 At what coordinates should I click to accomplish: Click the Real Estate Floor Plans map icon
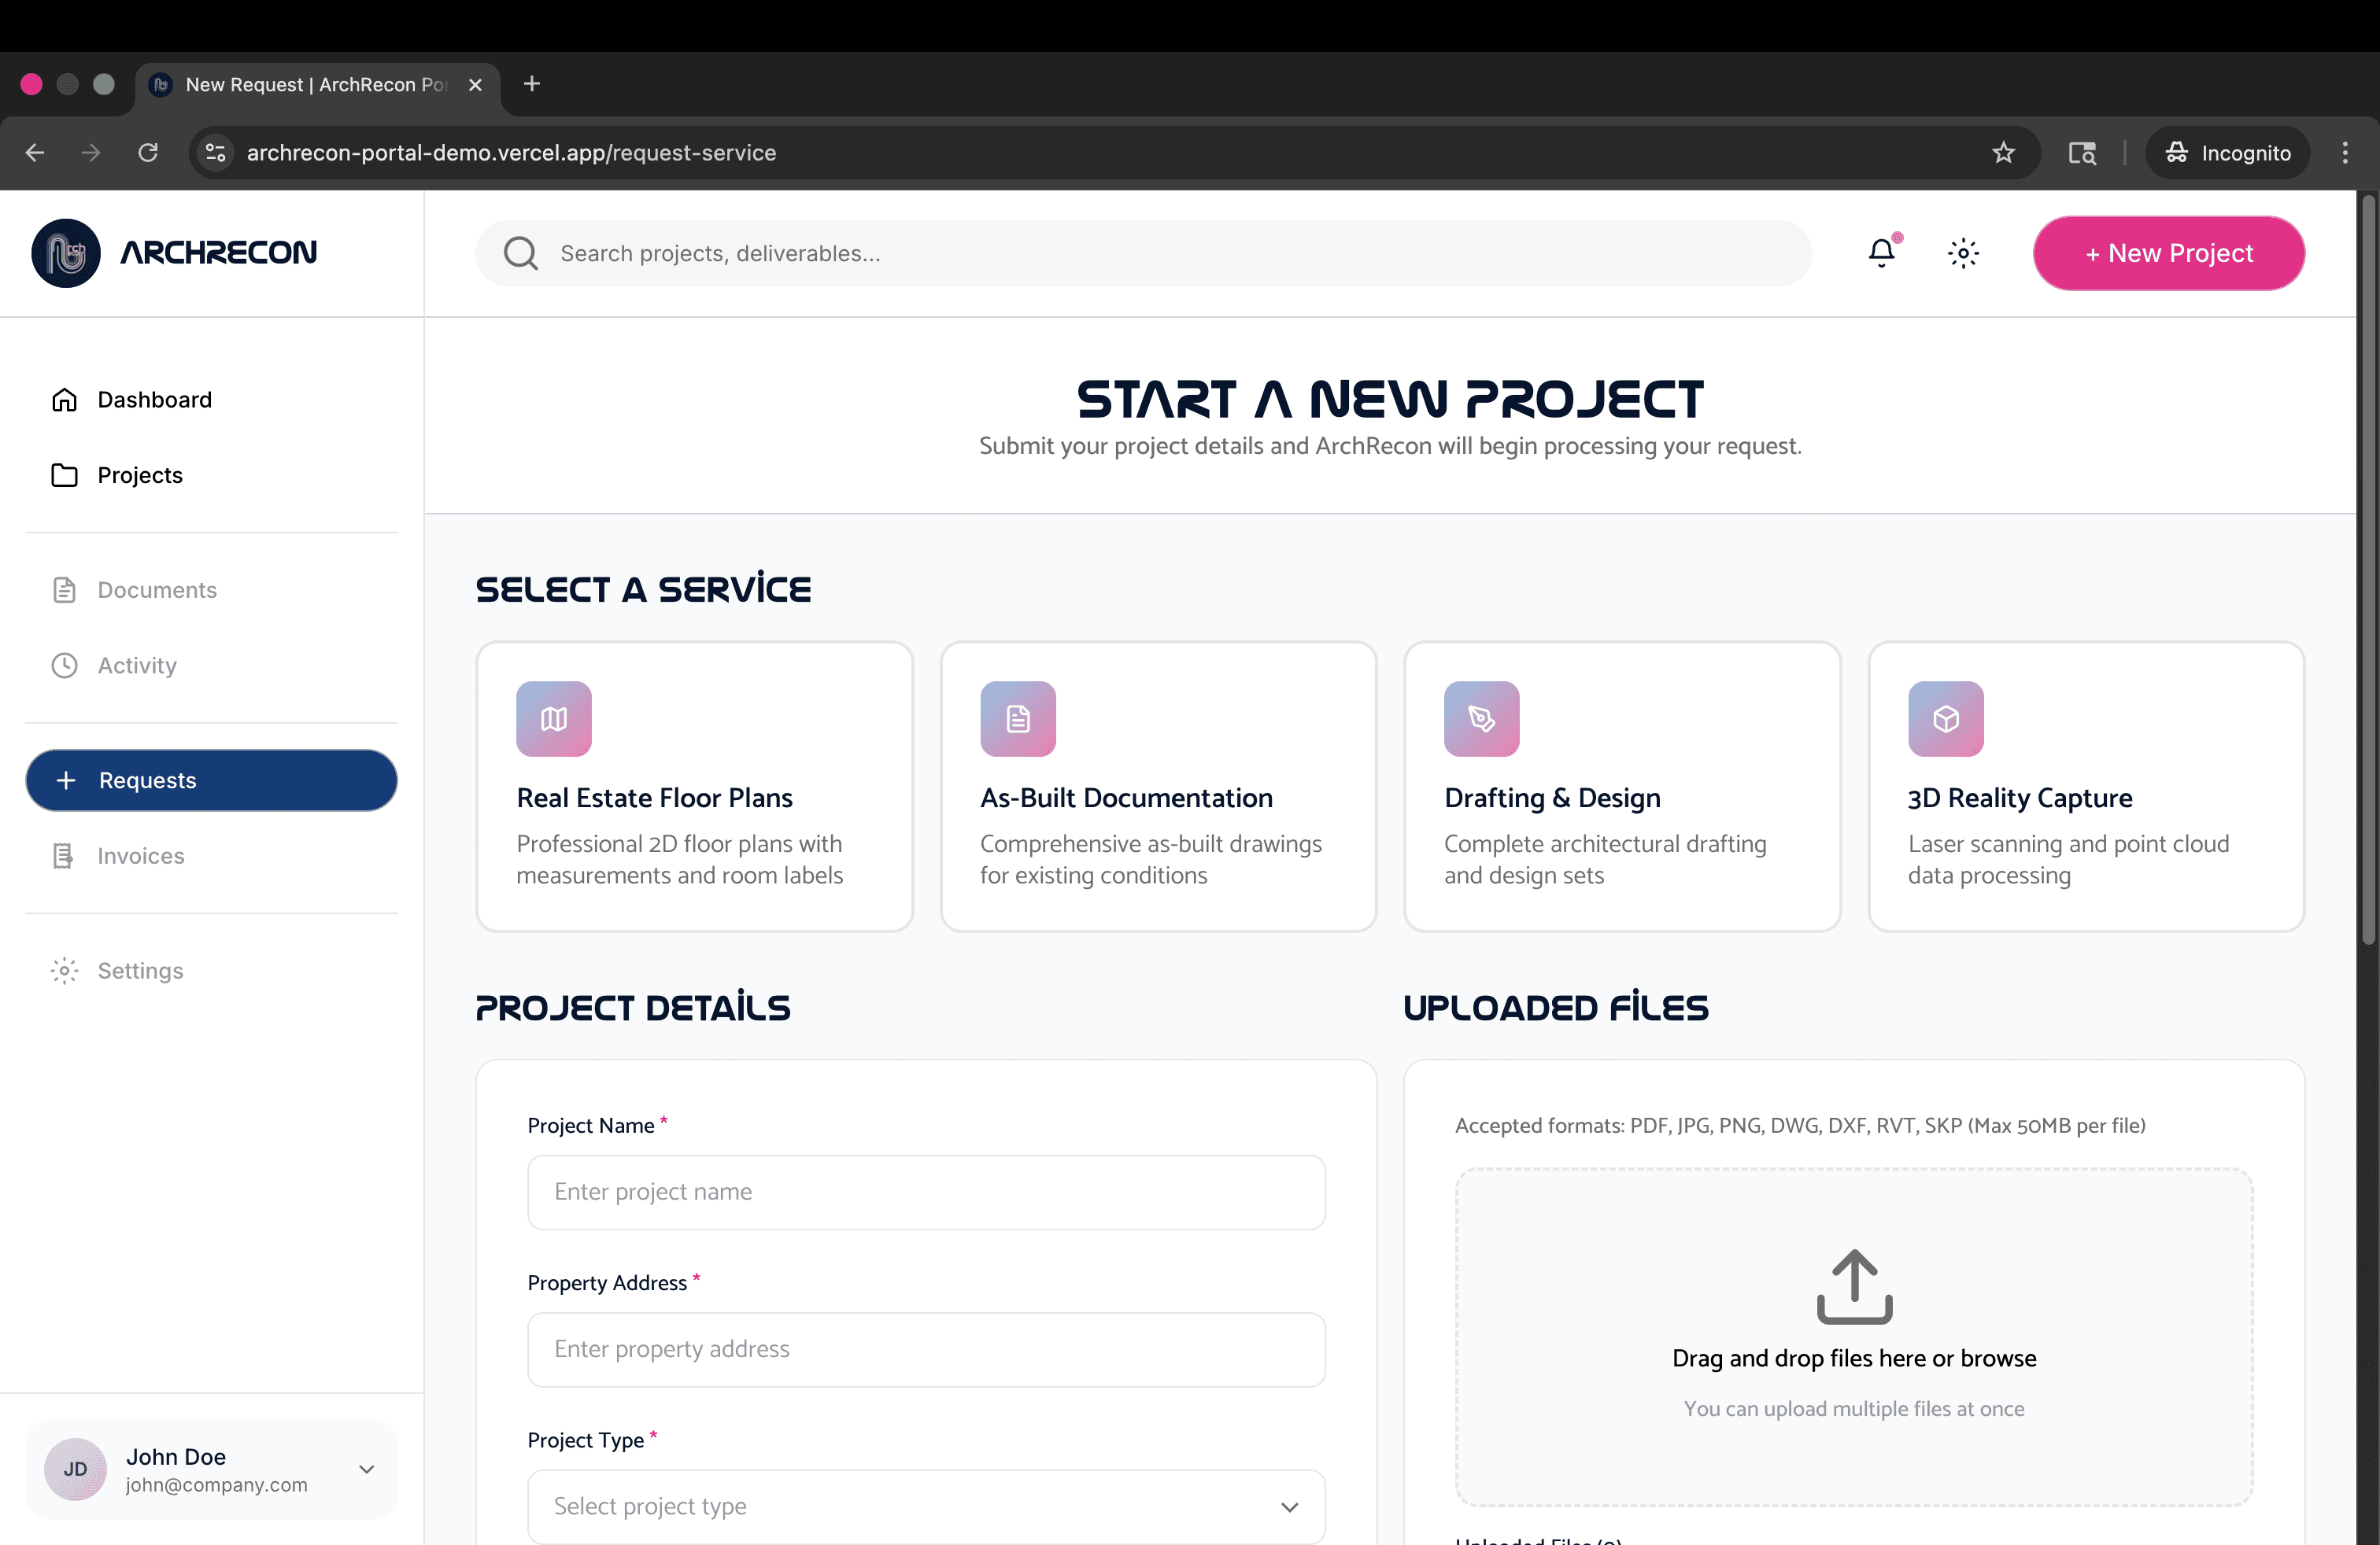(x=554, y=718)
